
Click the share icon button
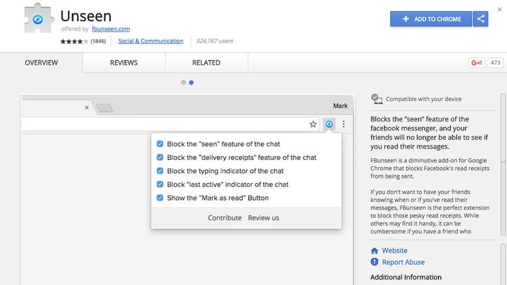coord(481,19)
